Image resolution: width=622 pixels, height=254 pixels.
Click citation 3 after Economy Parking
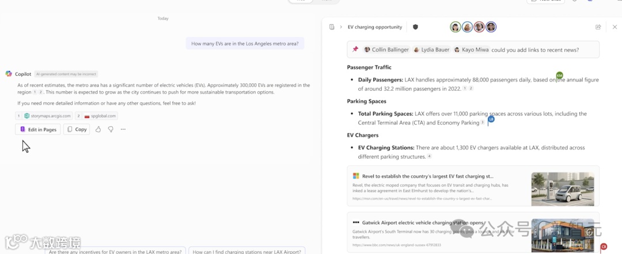(x=483, y=122)
